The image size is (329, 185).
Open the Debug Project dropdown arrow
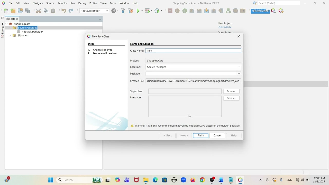(x=152, y=11)
